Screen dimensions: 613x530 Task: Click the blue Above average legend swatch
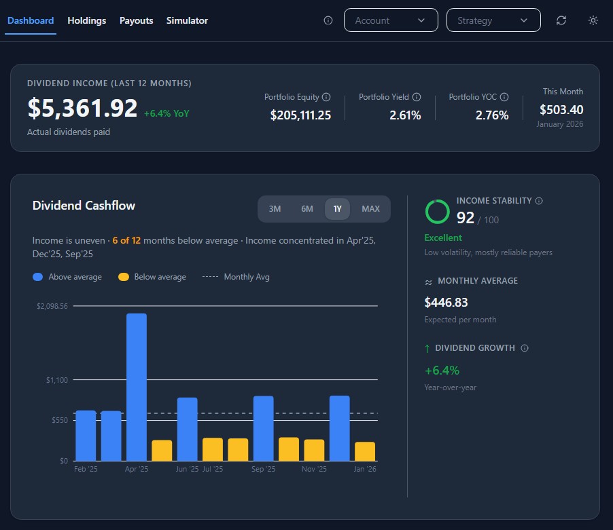click(38, 277)
